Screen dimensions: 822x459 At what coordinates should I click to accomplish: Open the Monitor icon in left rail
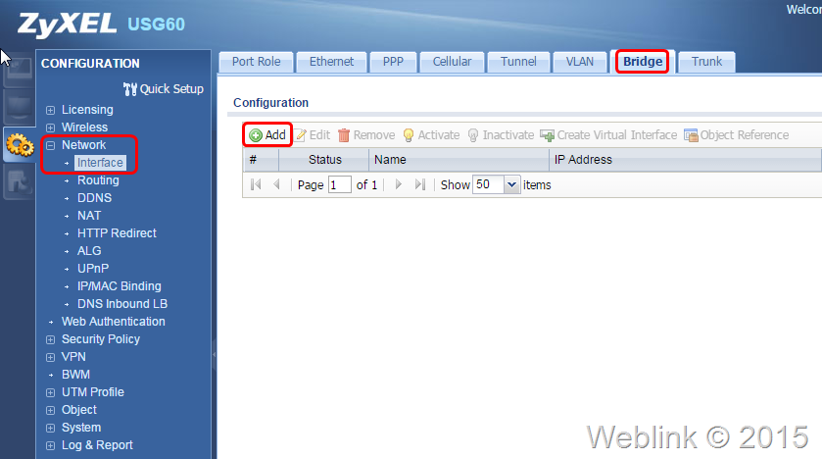point(19,107)
